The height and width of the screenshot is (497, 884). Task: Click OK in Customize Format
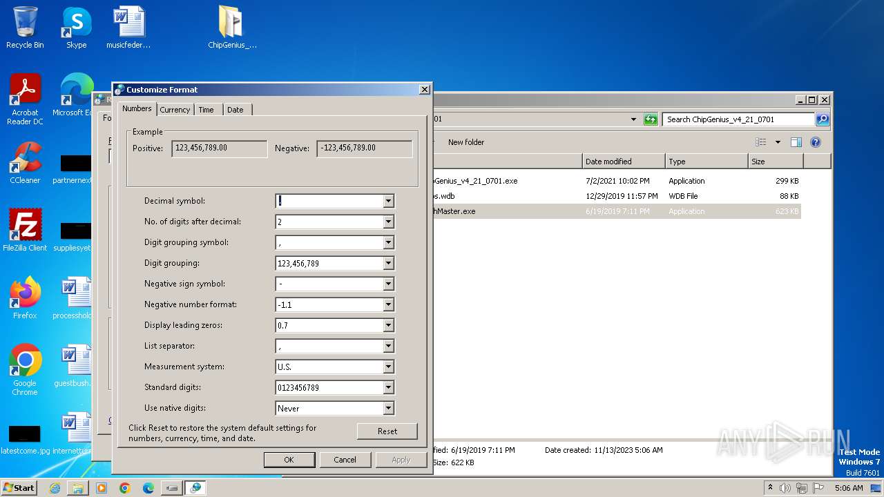click(289, 460)
